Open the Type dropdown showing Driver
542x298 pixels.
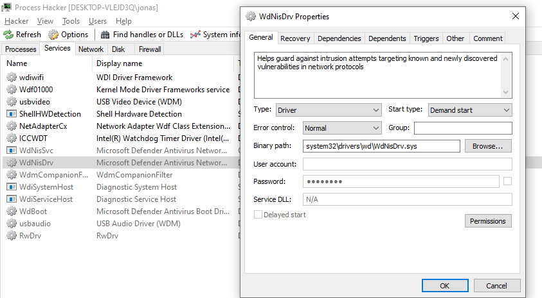pyautogui.click(x=329, y=110)
